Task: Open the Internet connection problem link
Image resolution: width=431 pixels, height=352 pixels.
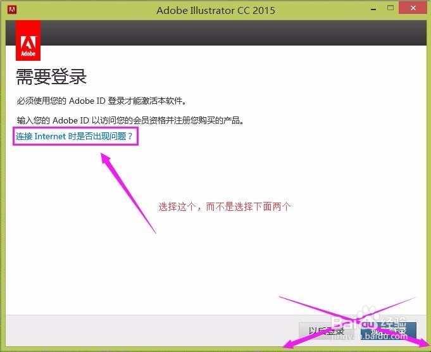Action: tap(74, 136)
